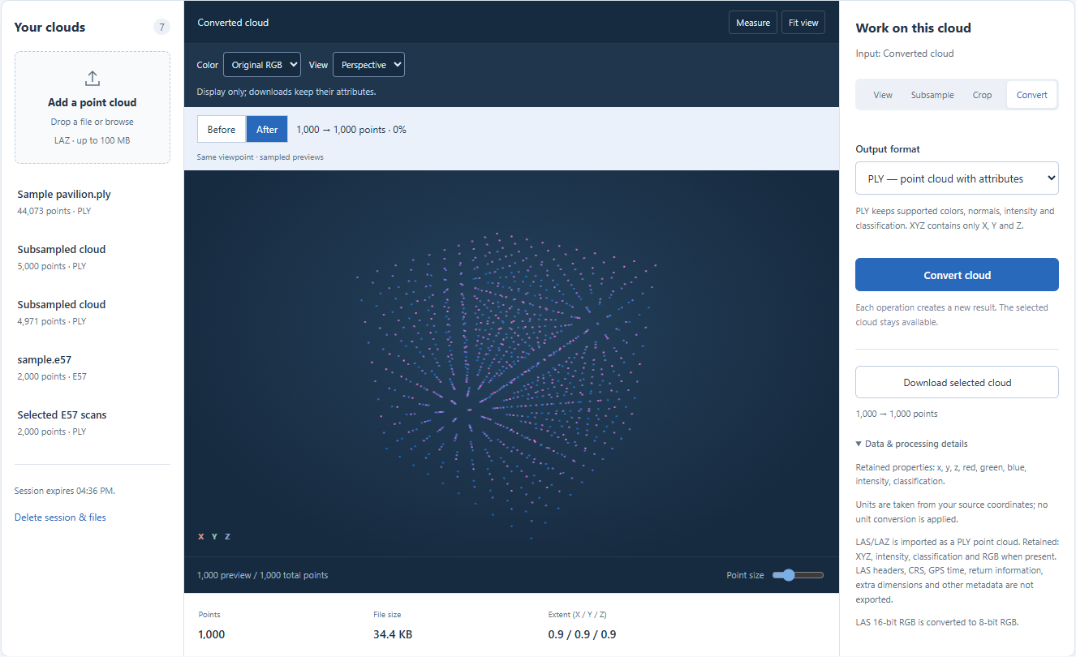Open the Output format dropdown
This screenshot has width=1076, height=657.
coord(957,178)
